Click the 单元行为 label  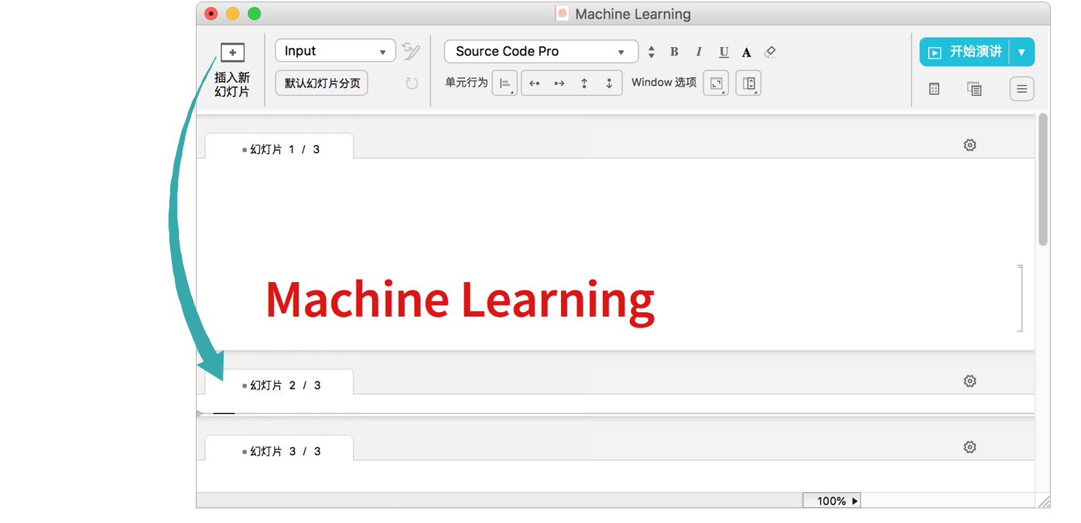click(x=467, y=83)
